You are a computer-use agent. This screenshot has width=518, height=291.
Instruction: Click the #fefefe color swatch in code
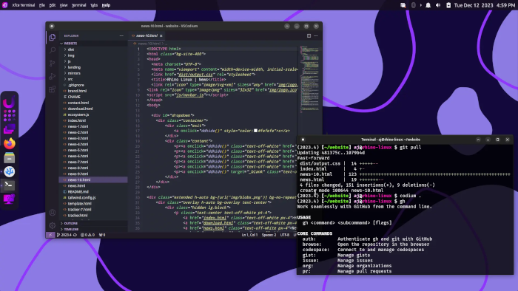coord(255,131)
